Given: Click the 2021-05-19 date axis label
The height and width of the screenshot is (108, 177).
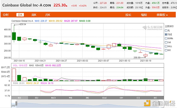Looking at the screenshot, I should tap(145, 61).
